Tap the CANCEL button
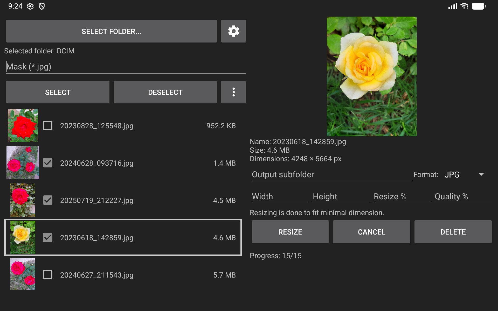The image size is (498, 311). tap(371, 232)
